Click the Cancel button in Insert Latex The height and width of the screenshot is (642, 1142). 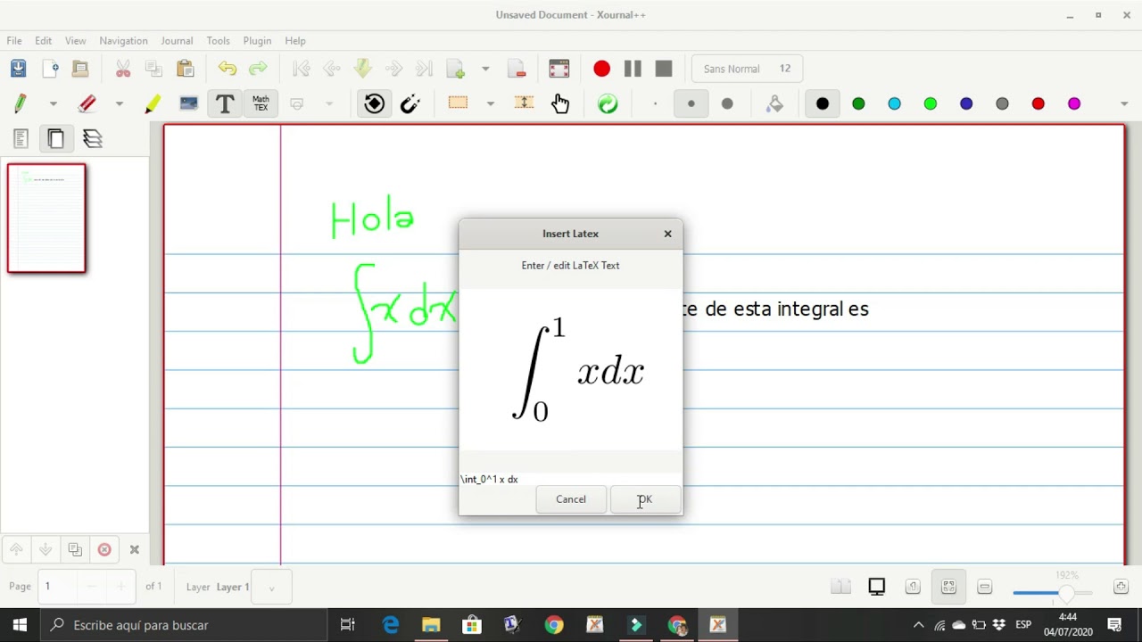[x=571, y=499]
